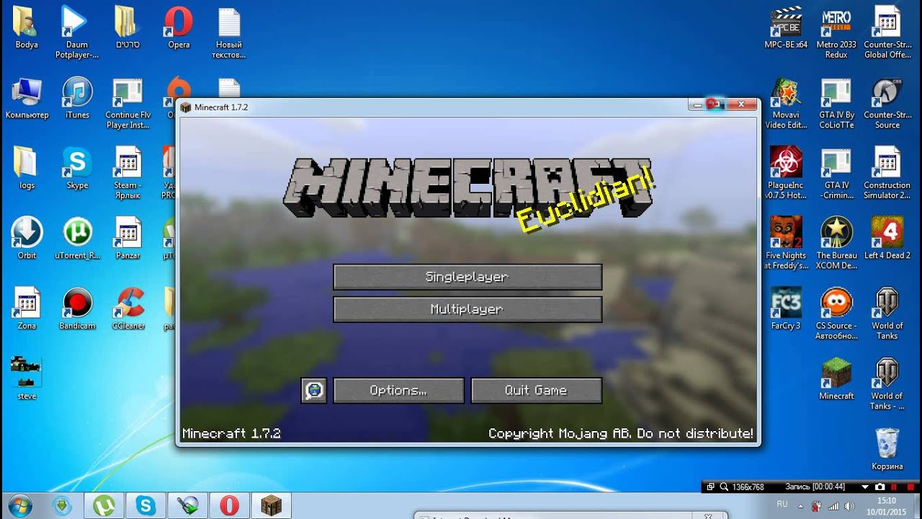
Task: Open the Bodya user folder icon
Action: [x=27, y=28]
